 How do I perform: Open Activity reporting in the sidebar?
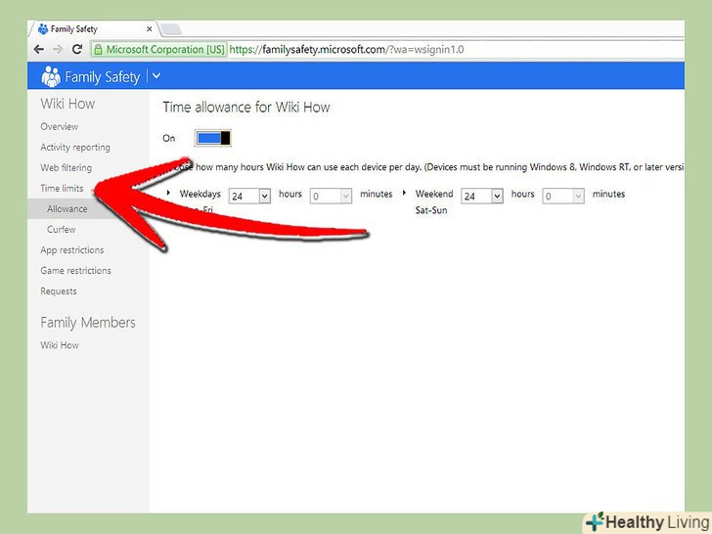[75, 148]
